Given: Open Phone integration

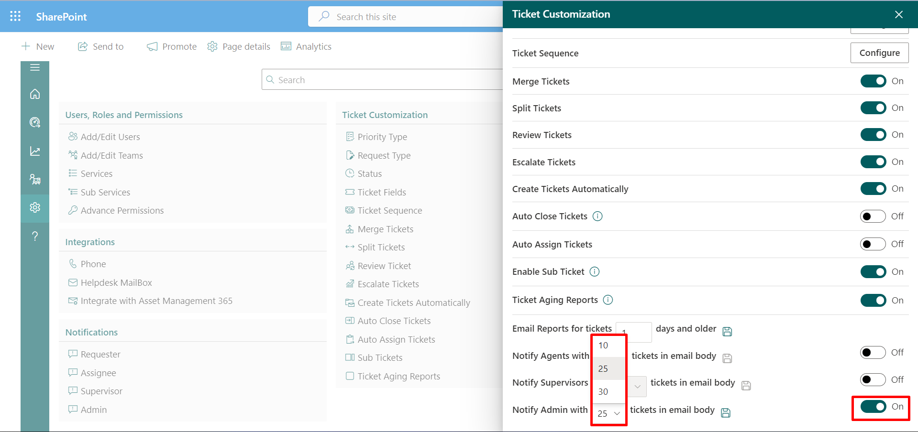Looking at the screenshot, I should (87, 264).
